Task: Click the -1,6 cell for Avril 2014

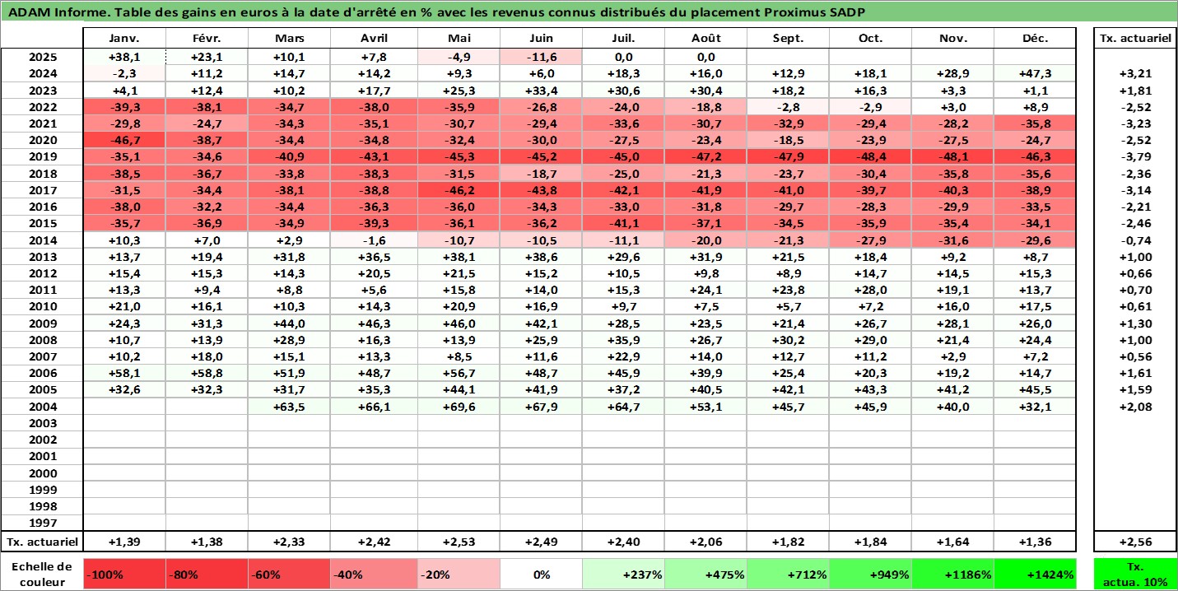Action: point(375,240)
